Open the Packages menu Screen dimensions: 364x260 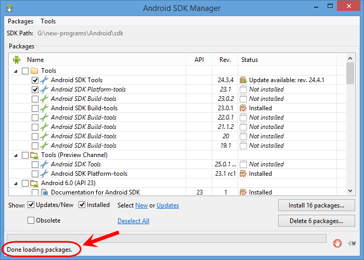click(20, 21)
